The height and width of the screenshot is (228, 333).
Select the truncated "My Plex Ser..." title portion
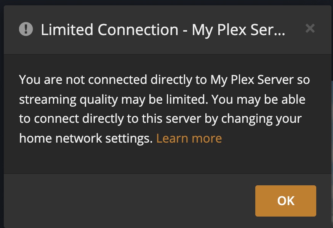pos(238,30)
